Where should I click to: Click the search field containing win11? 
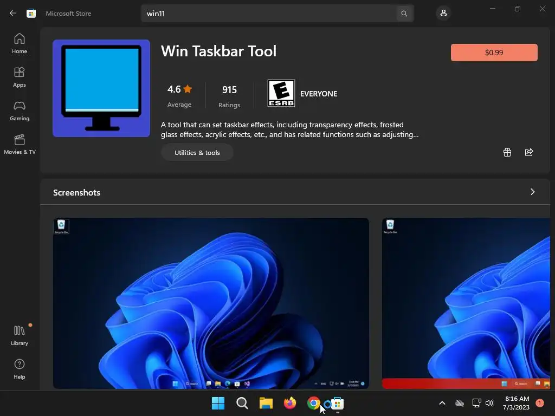pos(269,14)
